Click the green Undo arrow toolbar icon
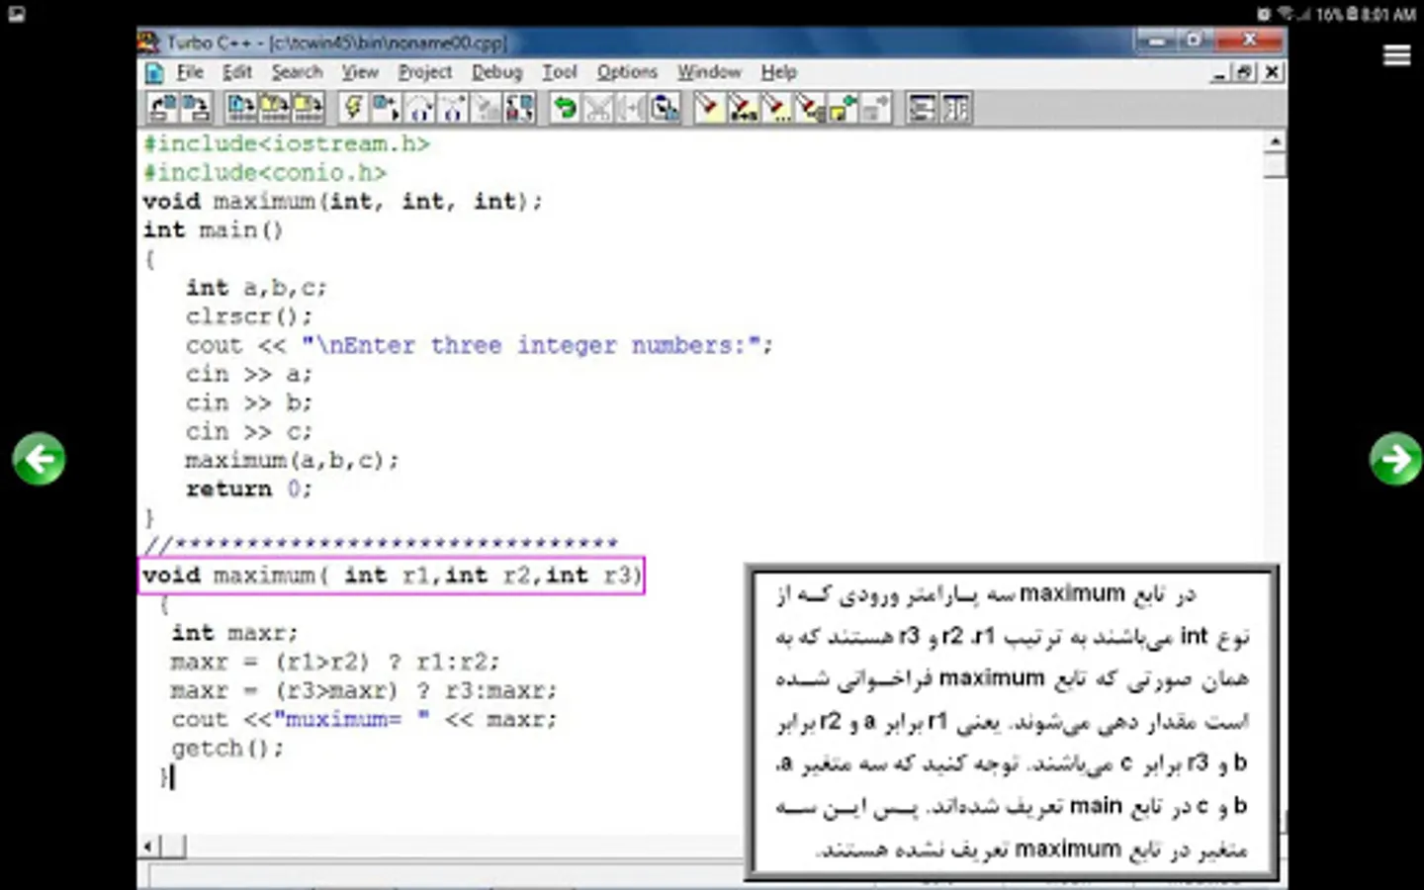The height and width of the screenshot is (890, 1424). pos(565,108)
